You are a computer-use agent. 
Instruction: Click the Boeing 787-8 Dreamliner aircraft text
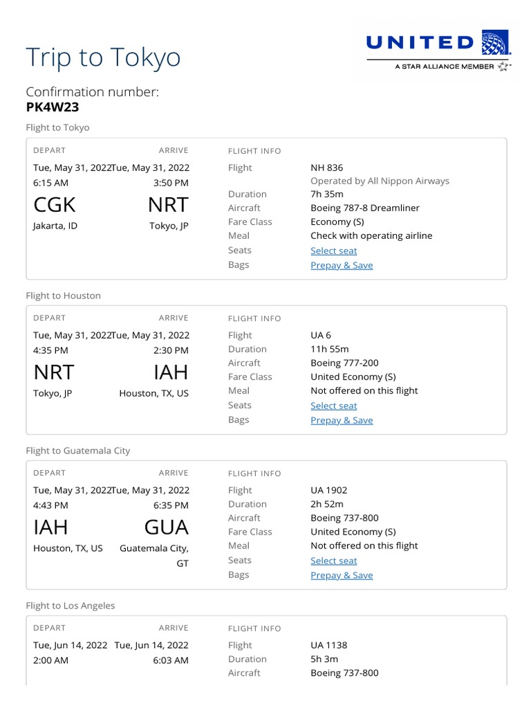click(x=365, y=208)
